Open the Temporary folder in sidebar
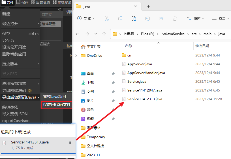 tap(93, 137)
